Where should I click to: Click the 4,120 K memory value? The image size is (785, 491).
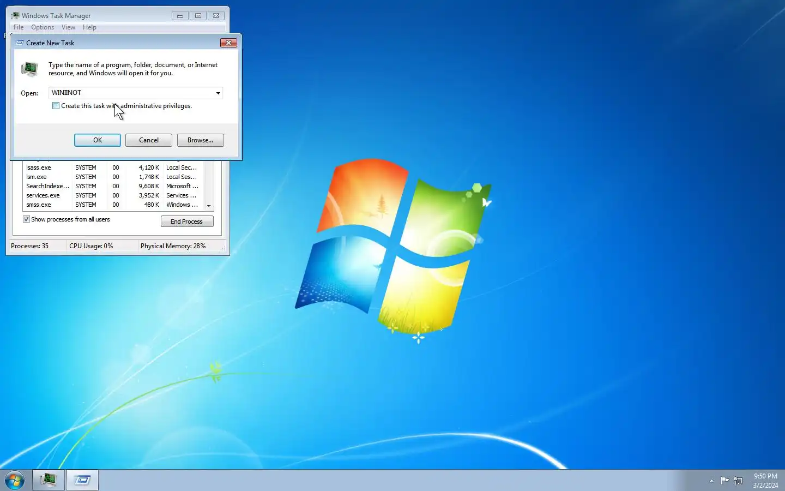point(149,167)
